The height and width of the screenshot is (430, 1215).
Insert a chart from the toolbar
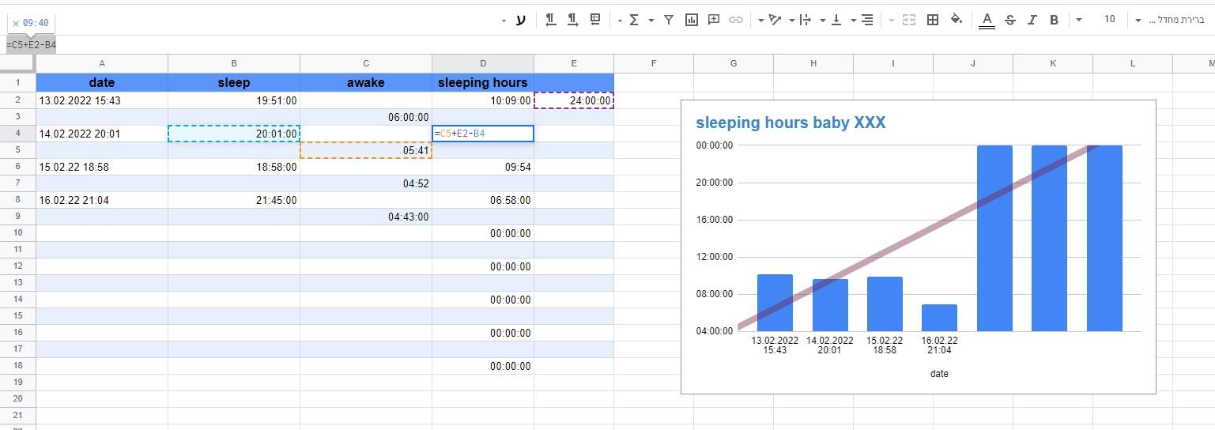[x=692, y=20]
